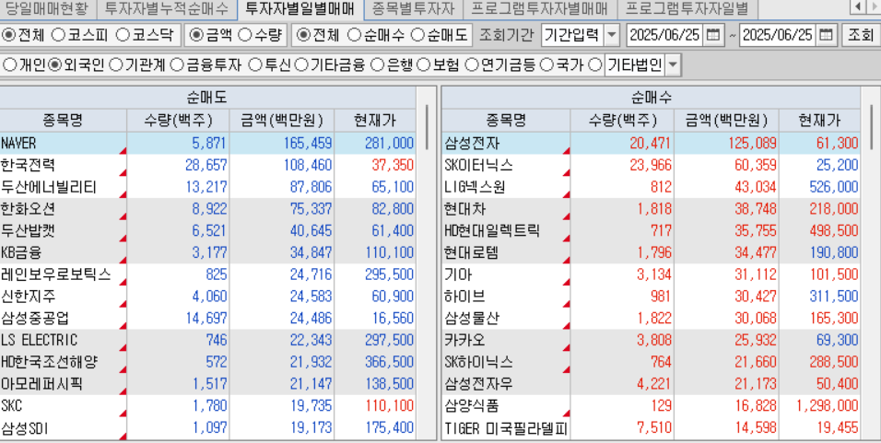Open 투자자별일별매매 tab

pos(300,8)
